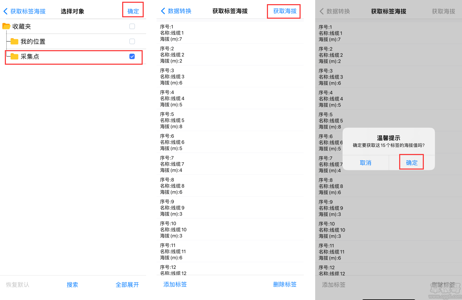The height and width of the screenshot is (300, 462).
Task: Check the 我的位置 checkbox
Action: pyautogui.click(x=132, y=42)
